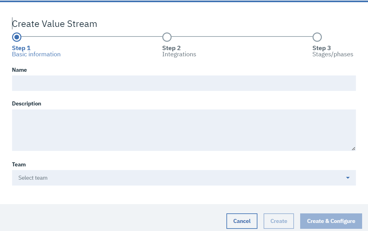
Task: Click the Stages/phases step text
Action: tap(333, 54)
